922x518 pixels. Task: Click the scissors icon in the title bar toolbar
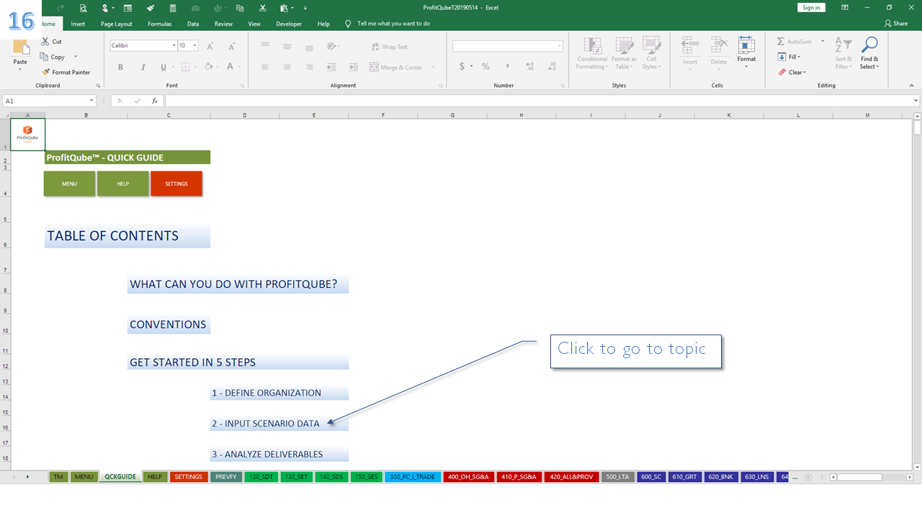262,8
